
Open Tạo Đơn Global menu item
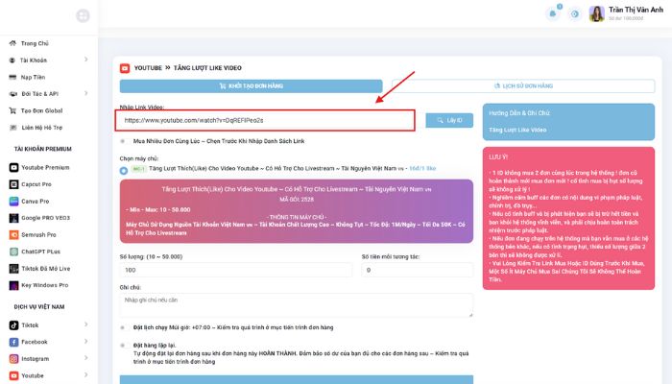tap(41, 110)
